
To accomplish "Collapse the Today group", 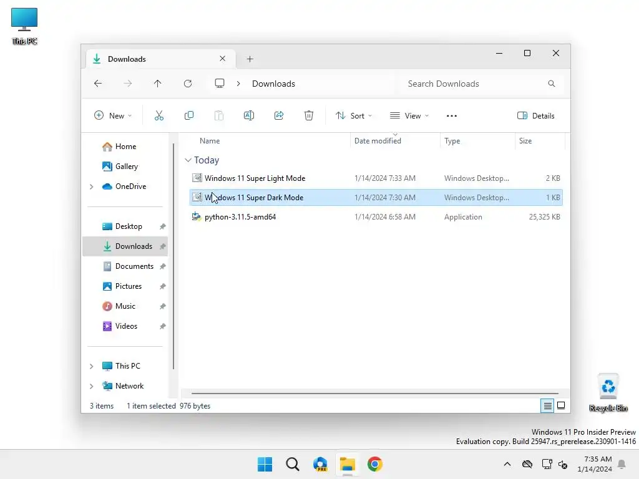I will [188, 160].
